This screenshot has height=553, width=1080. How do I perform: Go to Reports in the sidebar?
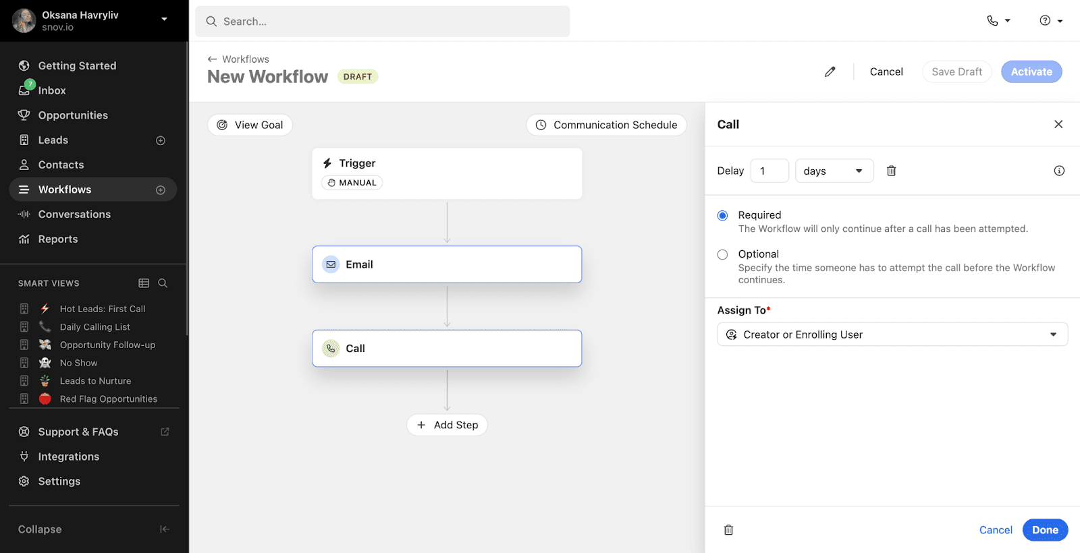[x=58, y=239]
